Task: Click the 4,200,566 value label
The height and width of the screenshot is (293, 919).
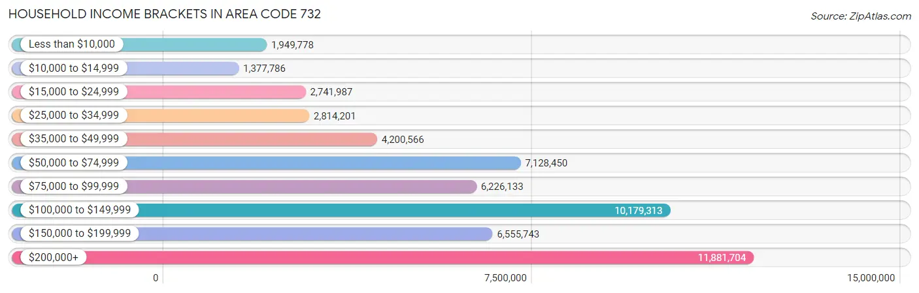Action: click(x=403, y=139)
